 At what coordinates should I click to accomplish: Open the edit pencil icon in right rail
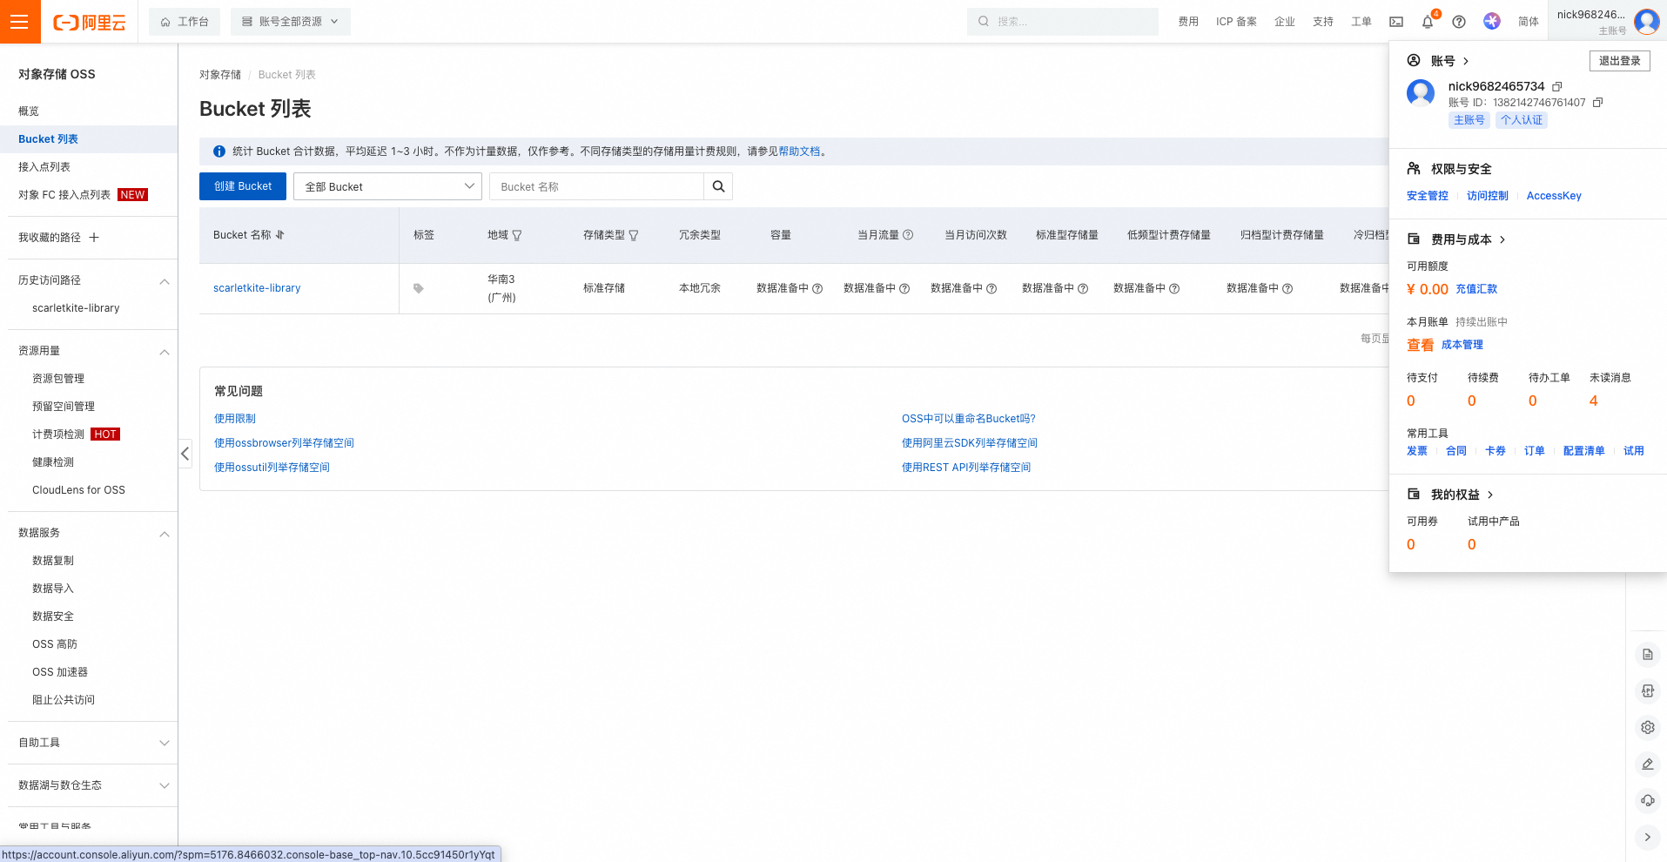(x=1647, y=764)
